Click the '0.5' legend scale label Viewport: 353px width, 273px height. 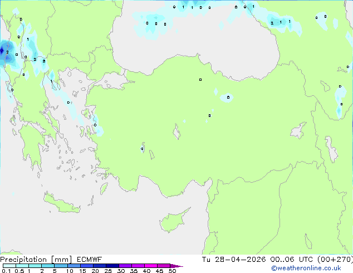[19, 271]
